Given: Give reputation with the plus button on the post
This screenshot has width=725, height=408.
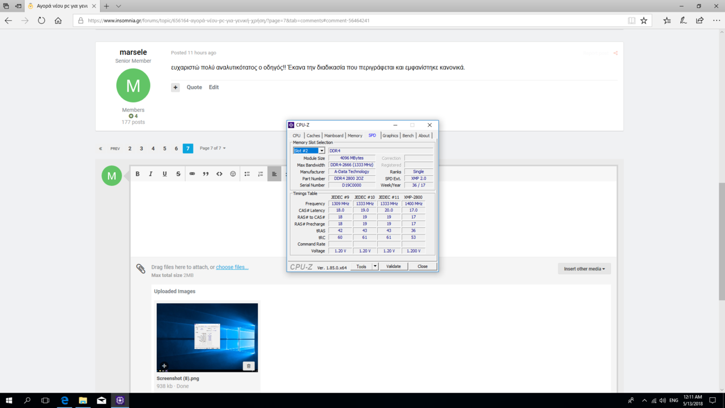Looking at the screenshot, I should pos(176,87).
